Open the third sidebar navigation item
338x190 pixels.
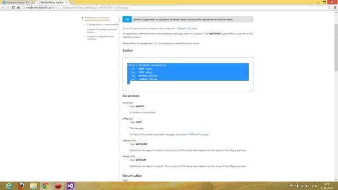[x=102, y=31]
